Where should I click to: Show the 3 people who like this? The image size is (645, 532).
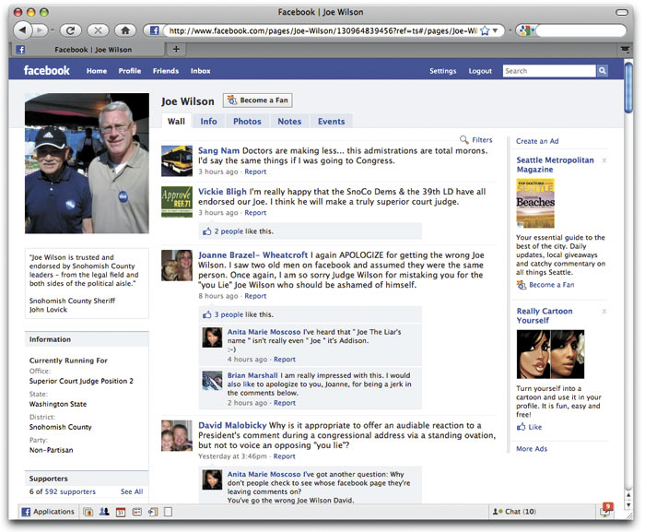coord(229,314)
